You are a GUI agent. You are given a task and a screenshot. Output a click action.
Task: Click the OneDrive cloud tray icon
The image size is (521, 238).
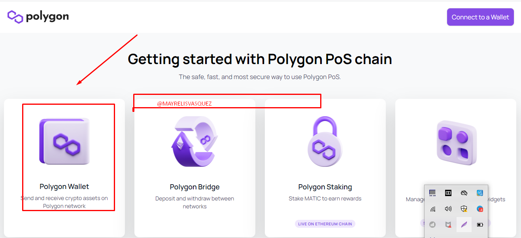tap(464, 193)
